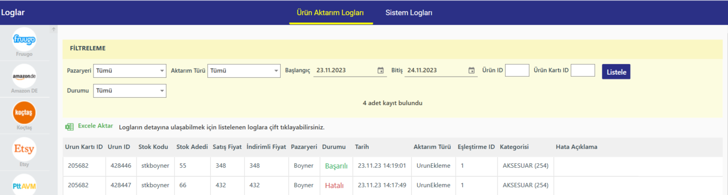Click the Hata Açıklama column header
728x195 pixels.
[576, 147]
